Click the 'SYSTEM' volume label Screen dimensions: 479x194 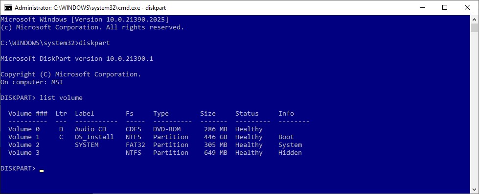[x=87, y=145]
